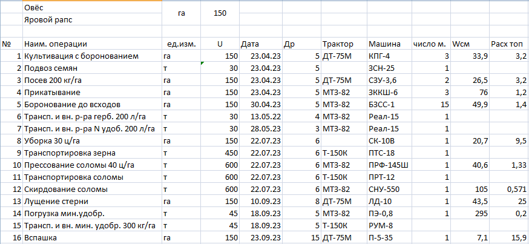Select 'Транспортировка зерна' cell
The image size is (529, 244).
click(93, 153)
